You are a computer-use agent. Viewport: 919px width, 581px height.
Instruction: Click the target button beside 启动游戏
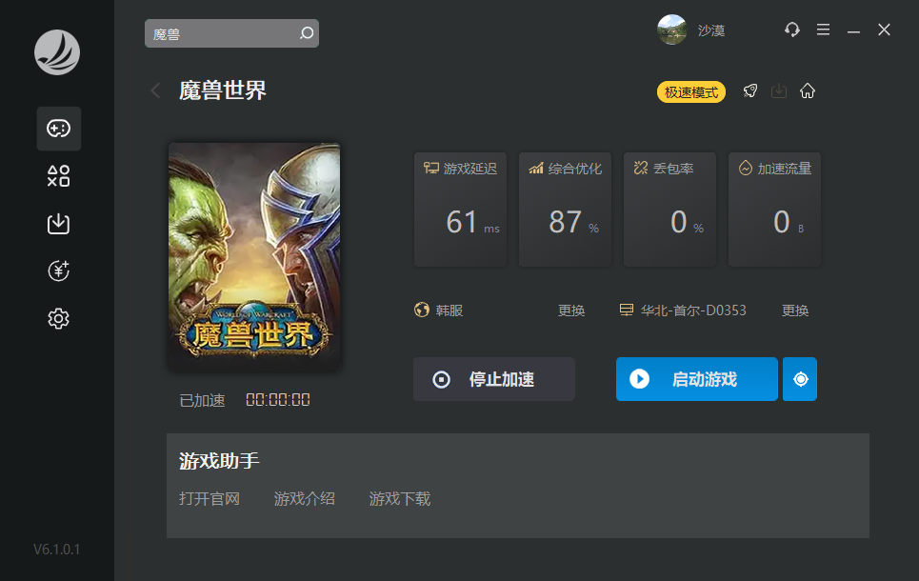800,379
